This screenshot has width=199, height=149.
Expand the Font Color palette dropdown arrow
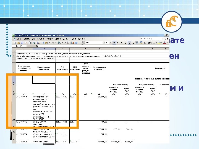tap(167, 43)
